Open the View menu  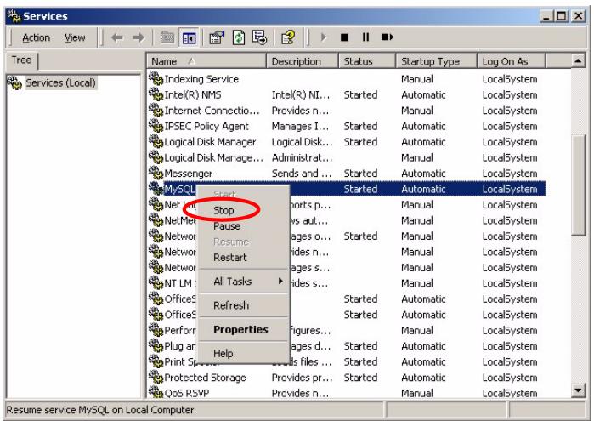point(75,37)
